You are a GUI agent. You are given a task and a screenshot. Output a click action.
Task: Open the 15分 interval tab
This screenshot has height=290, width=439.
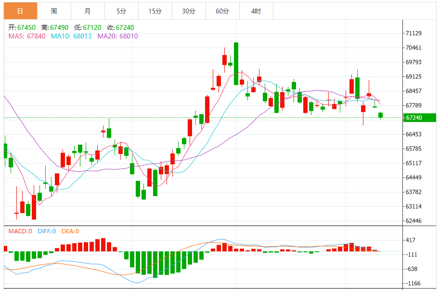[155, 11]
